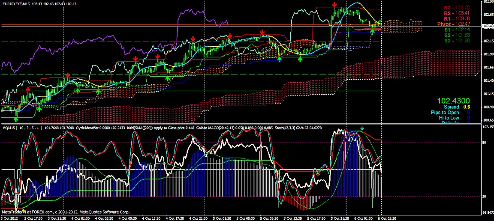Click the EURJPYFXF,M15 chart title
Viewport: 494px width, 221px height.
point(17,4)
